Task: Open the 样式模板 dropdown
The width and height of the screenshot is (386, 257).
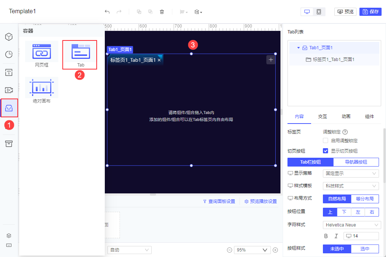Action: (351, 186)
